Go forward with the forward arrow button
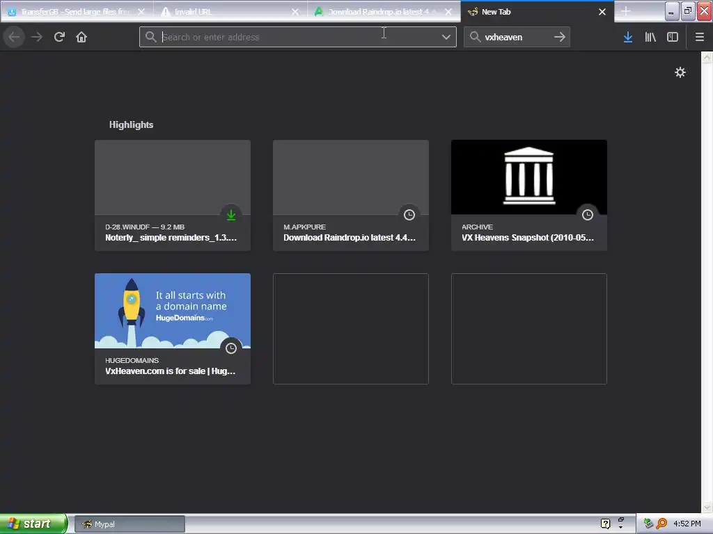The height and width of the screenshot is (534, 713). tap(37, 37)
